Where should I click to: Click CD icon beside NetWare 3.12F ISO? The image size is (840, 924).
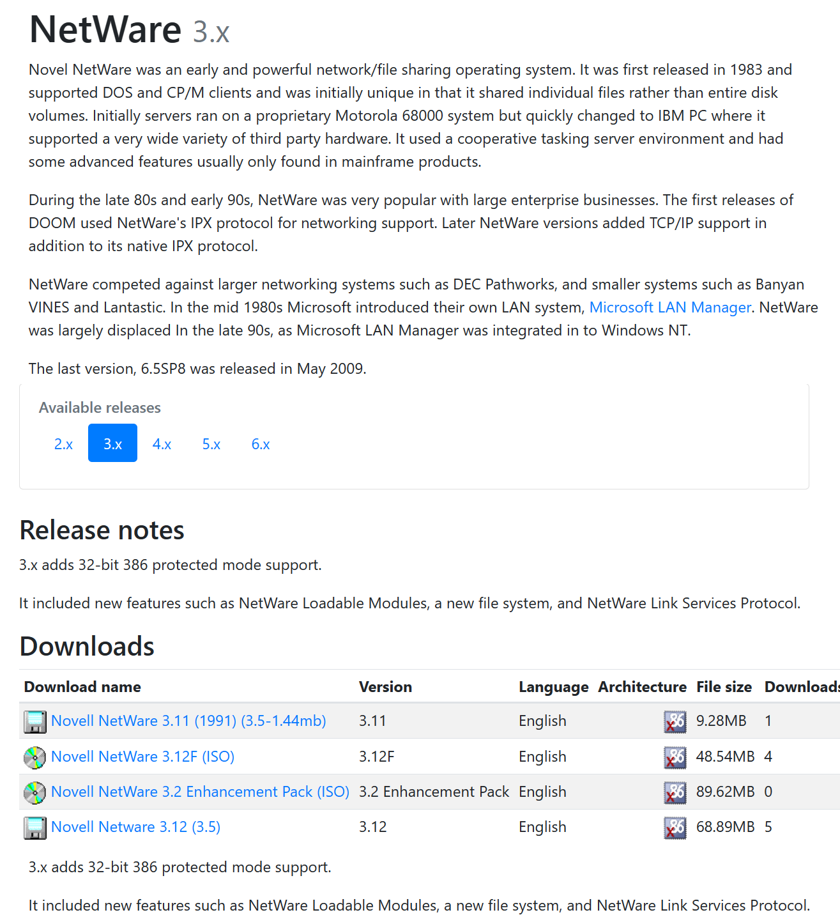[x=34, y=757]
